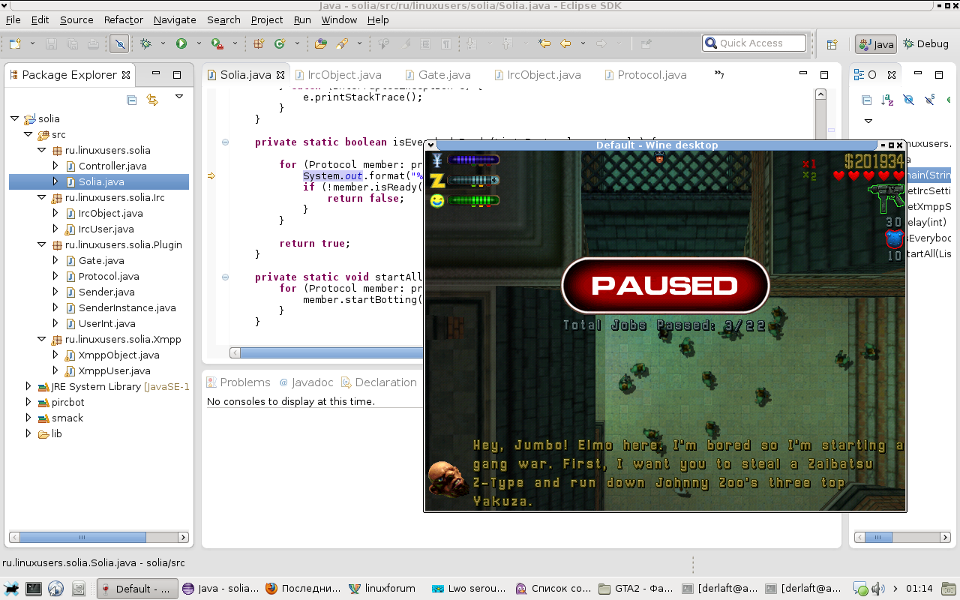This screenshot has width=960, height=600.
Task: Launch Debug with the bug icon
Action: point(146,43)
